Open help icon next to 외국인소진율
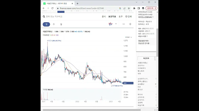This screenshot has height=111, width=199. point(153,17)
